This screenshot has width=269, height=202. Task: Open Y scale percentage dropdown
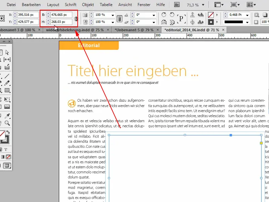tap(113, 22)
